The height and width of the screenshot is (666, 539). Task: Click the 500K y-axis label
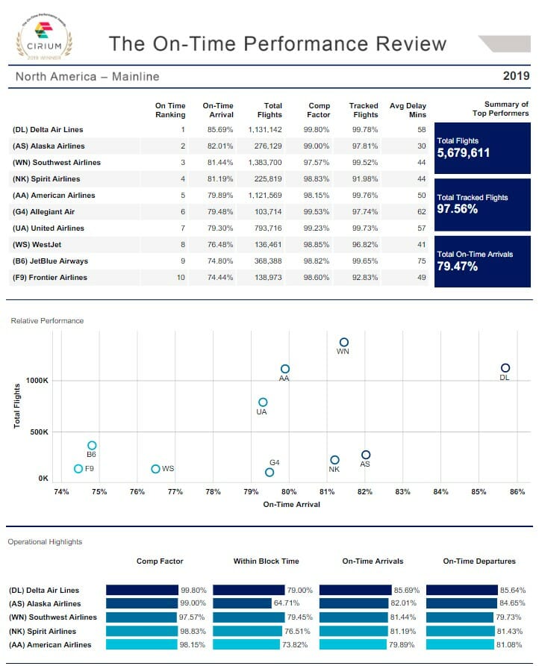coord(39,432)
